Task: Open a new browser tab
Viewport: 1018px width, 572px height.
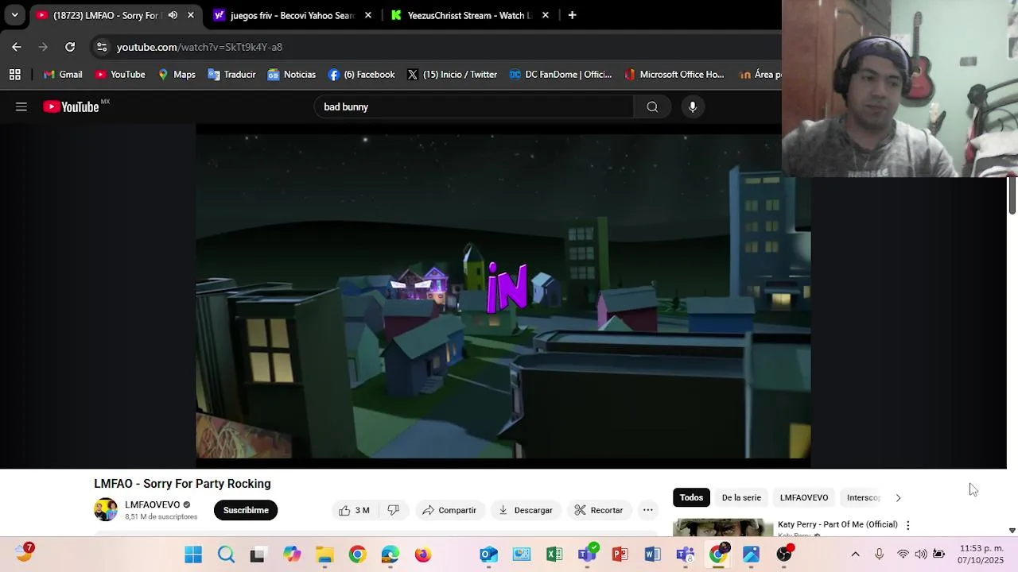Action: [572, 15]
